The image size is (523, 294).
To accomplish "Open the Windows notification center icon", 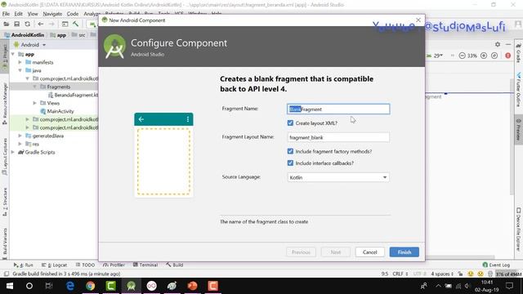I will pos(509,286).
